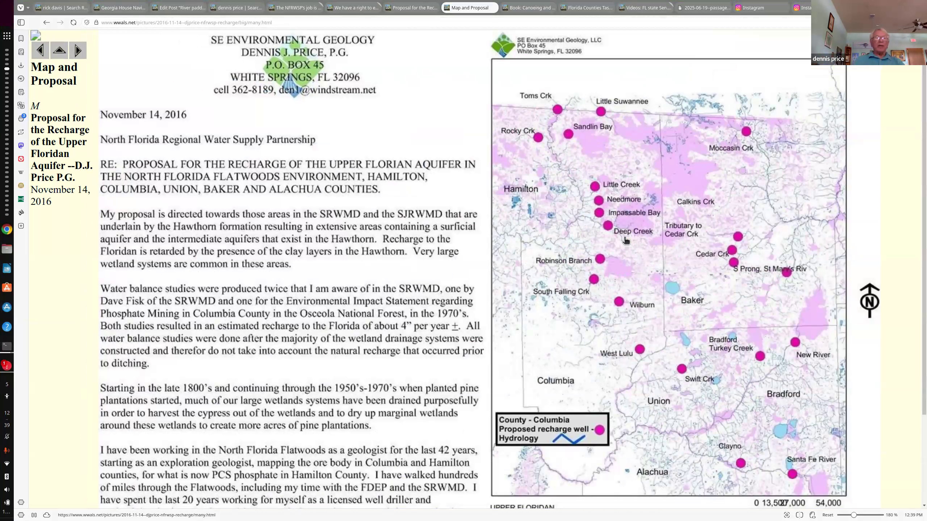Click Deep Creek recharge well marker

click(608, 226)
